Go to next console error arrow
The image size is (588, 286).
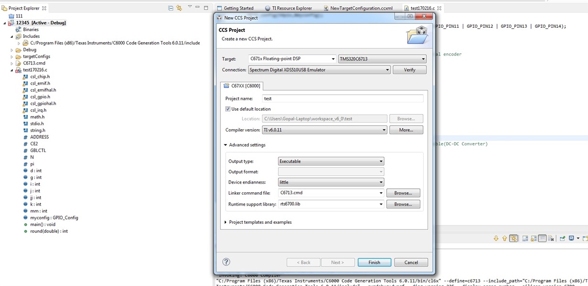[x=496, y=238]
